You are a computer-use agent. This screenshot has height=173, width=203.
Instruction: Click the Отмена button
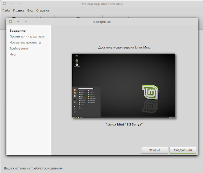coord(154,150)
